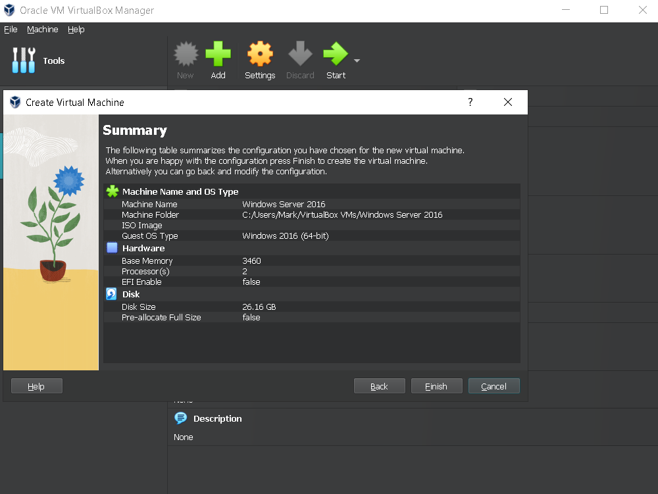The image size is (658, 494).
Task: Close the VirtualBox Manager window
Action: [642, 10]
